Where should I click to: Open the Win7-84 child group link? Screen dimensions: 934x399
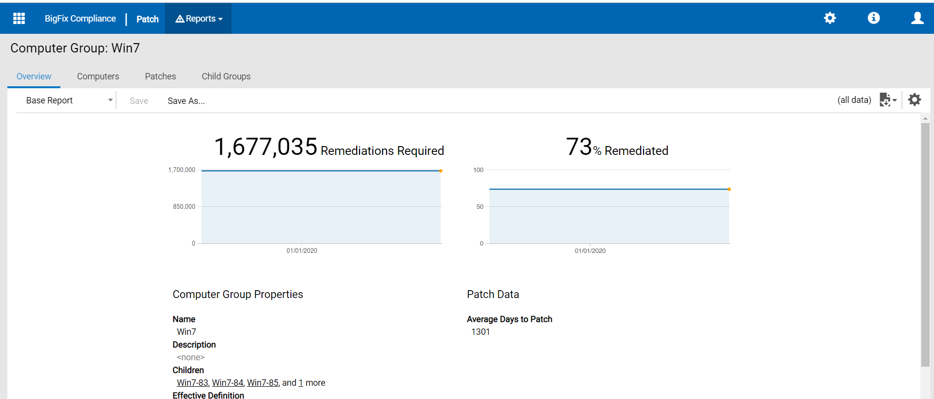[228, 383]
